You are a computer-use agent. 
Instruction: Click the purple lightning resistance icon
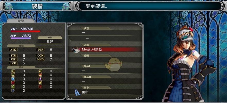[x=40, y=79]
